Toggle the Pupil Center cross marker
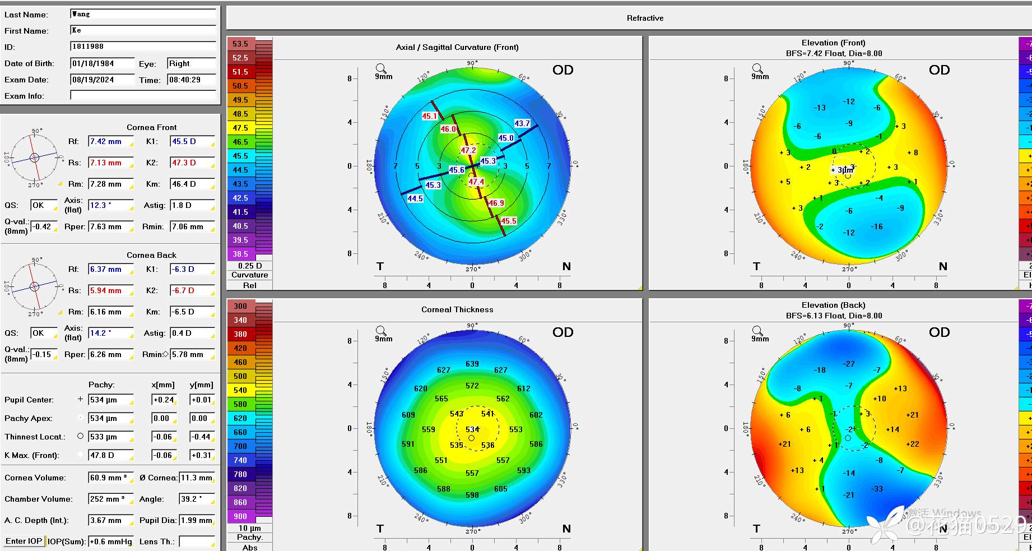Screen dimensions: 1032x551 [x=80, y=399]
